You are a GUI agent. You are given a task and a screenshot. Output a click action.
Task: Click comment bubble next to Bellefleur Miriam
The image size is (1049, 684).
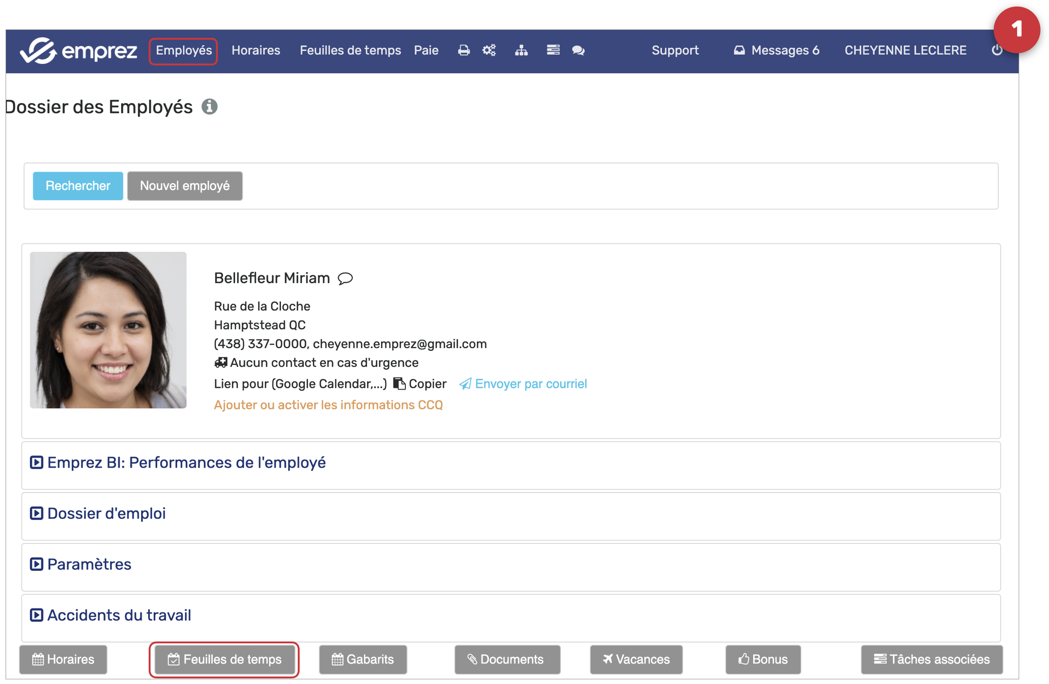tap(345, 278)
